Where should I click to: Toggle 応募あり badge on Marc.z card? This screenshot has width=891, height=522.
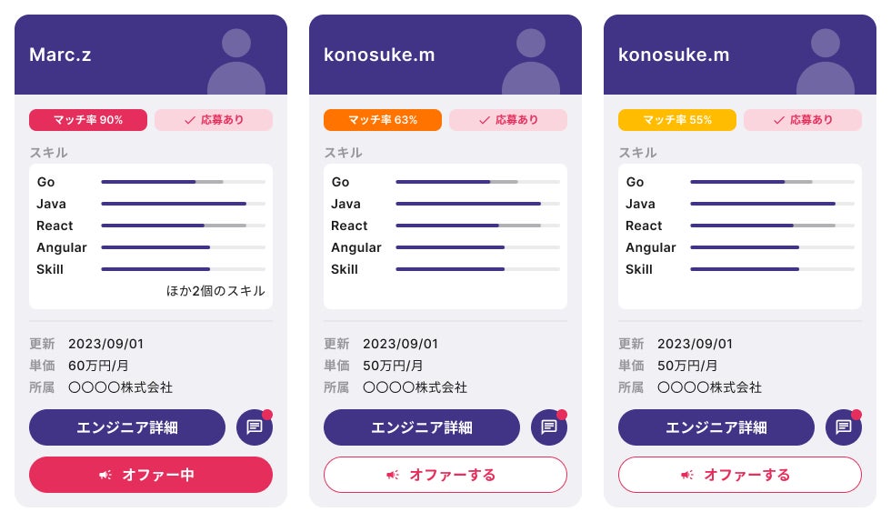click(x=214, y=120)
